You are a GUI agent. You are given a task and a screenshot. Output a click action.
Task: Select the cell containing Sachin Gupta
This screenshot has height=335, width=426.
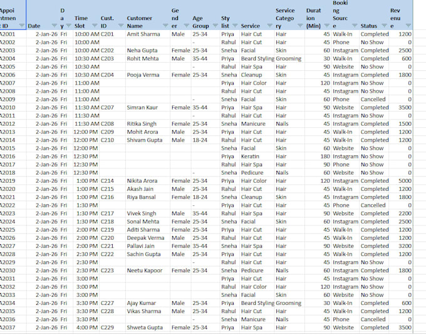(x=147, y=254)
